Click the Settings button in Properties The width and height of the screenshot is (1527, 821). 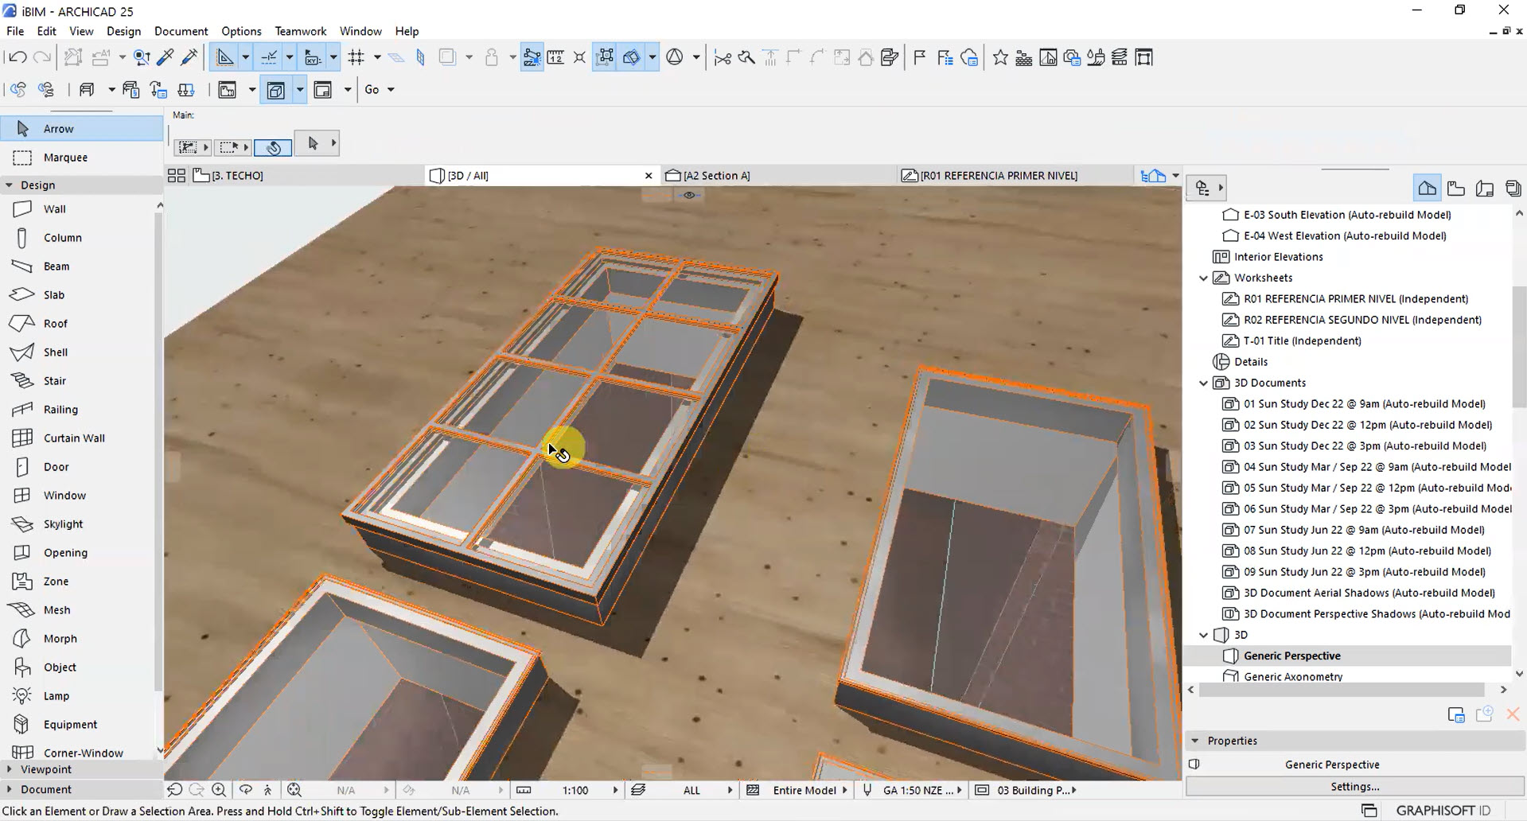(1354, 786)
